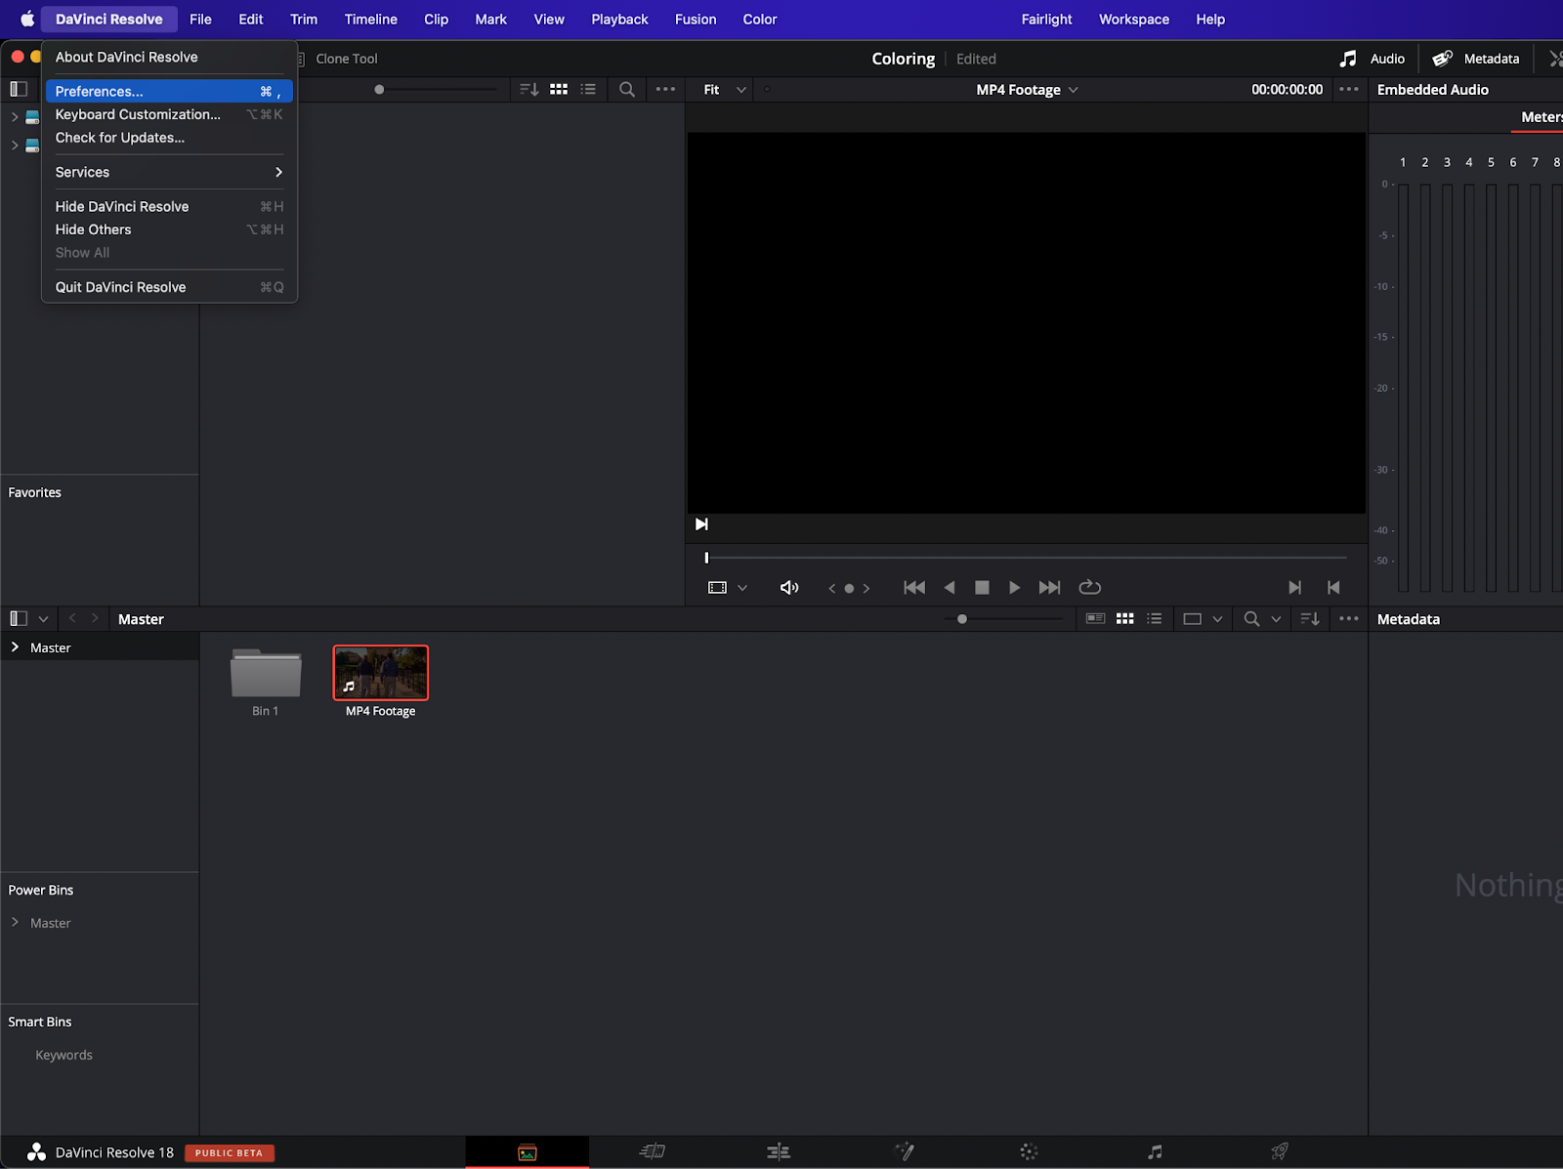The width and height of the screenshot is (1563, 1169).
Task: Switch media pool to list view
Action: coord(1155,619)
